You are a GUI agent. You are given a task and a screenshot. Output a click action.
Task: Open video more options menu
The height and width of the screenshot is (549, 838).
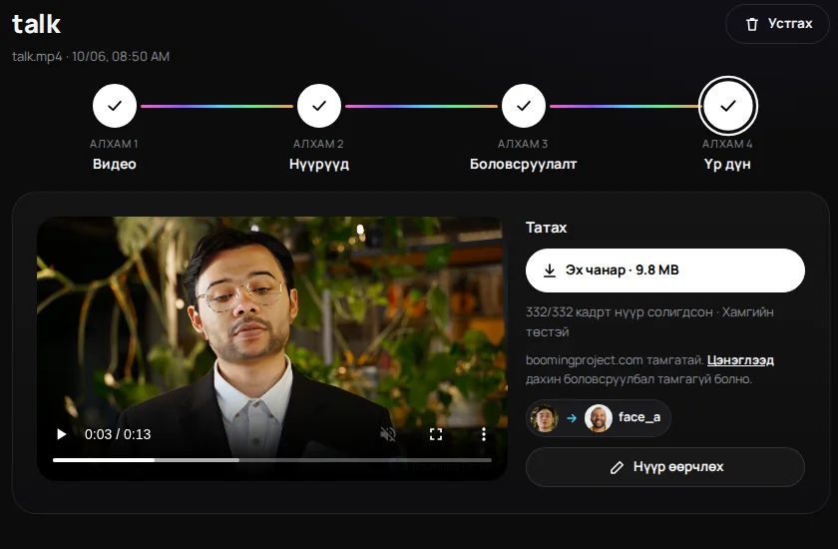point(484,434)
